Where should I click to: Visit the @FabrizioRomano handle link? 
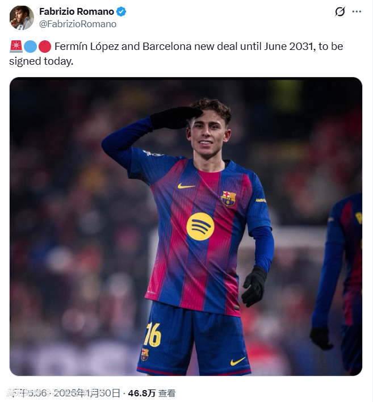click(78, 24)
